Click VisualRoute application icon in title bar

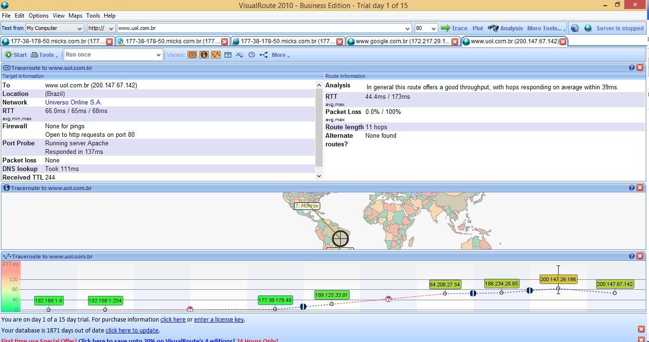tap(5, 5)
